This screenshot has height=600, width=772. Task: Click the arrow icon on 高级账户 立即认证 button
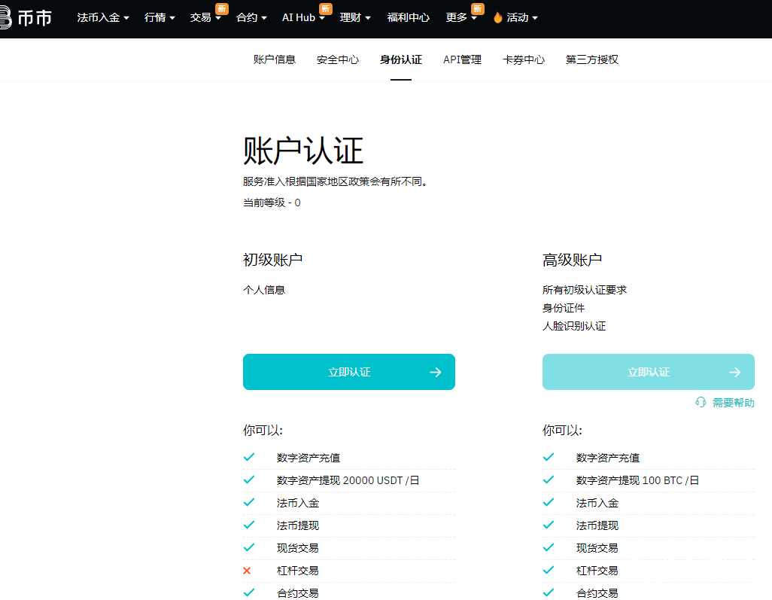point(734,372)
